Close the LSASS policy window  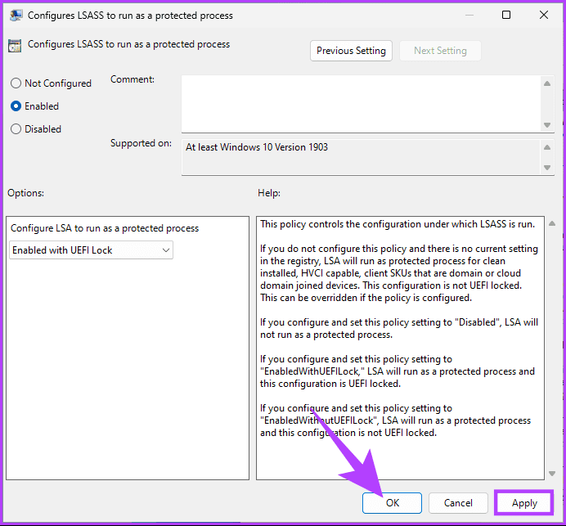tap(541, 15)
